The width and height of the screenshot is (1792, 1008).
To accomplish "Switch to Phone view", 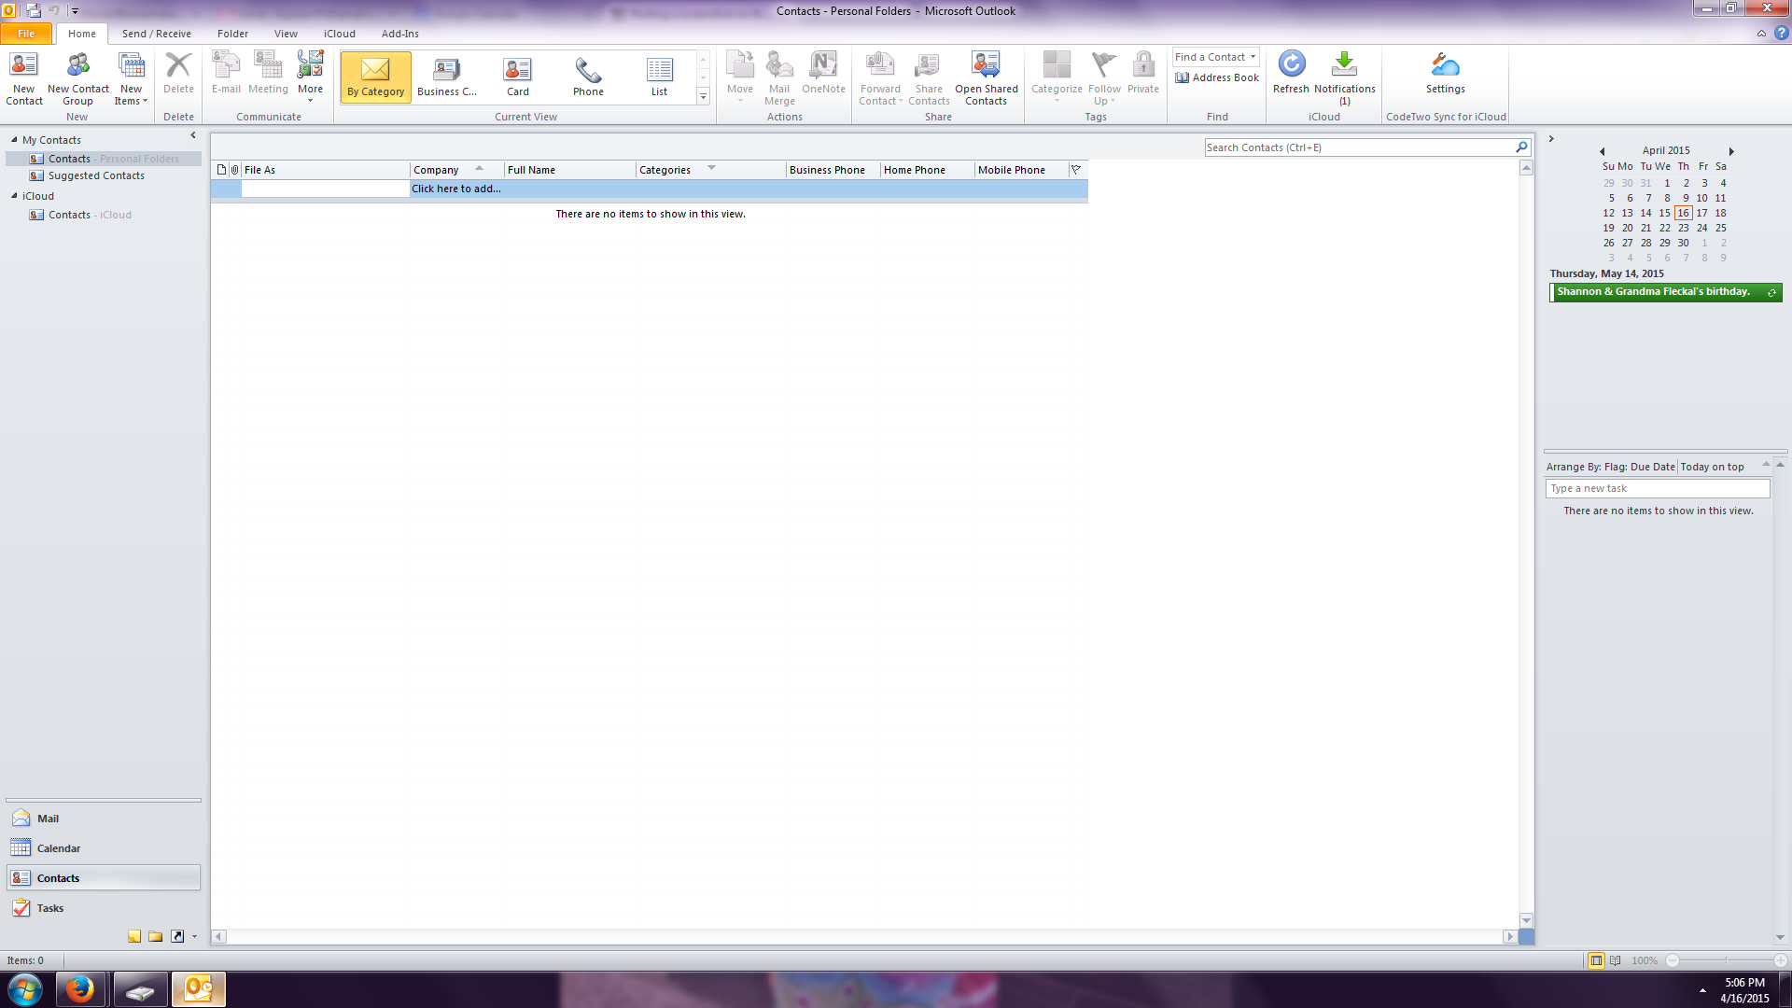I will click(588, 77).
